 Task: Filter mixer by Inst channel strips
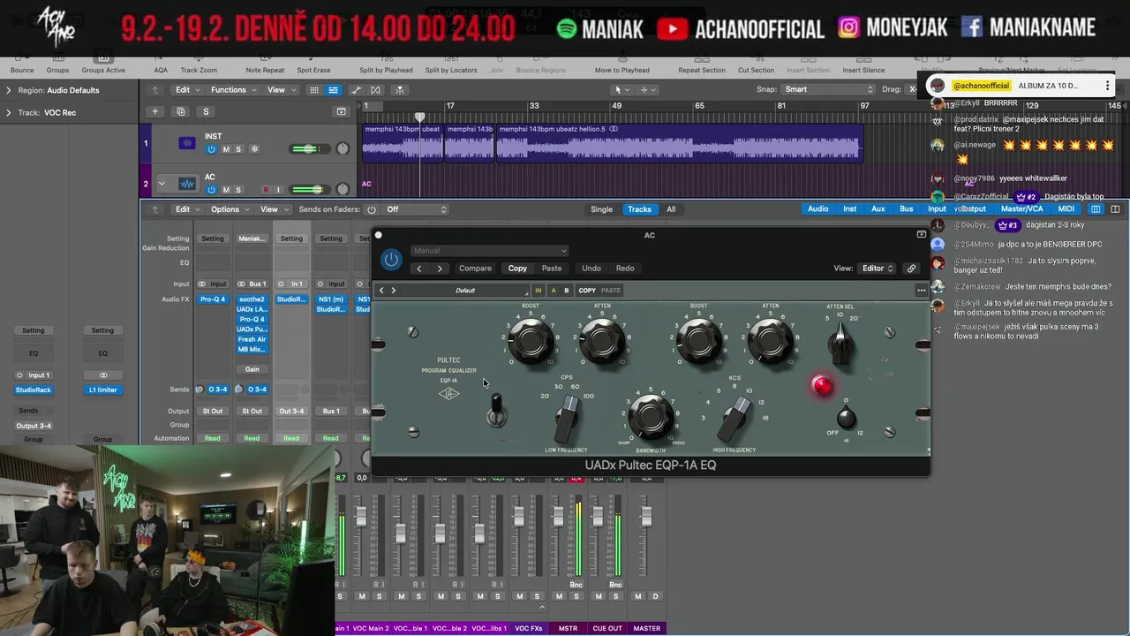coord(850,209)
